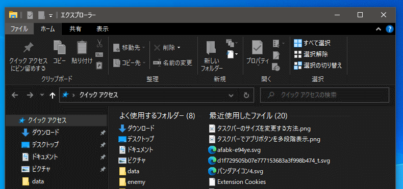The width and height of the screenshot is (403, 189).
Task: Open the ファイル menu tab
Action: coord(19,29)
